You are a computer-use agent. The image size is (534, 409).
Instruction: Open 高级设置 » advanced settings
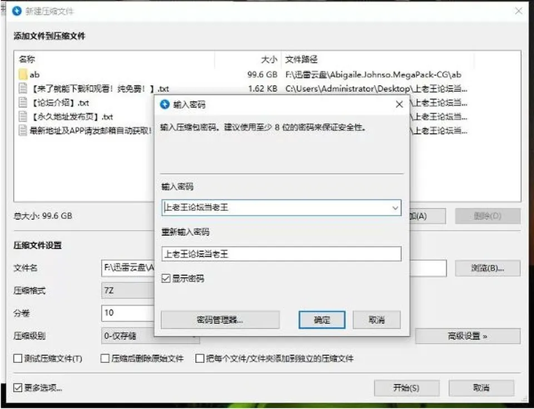click(x=468, y=336)
